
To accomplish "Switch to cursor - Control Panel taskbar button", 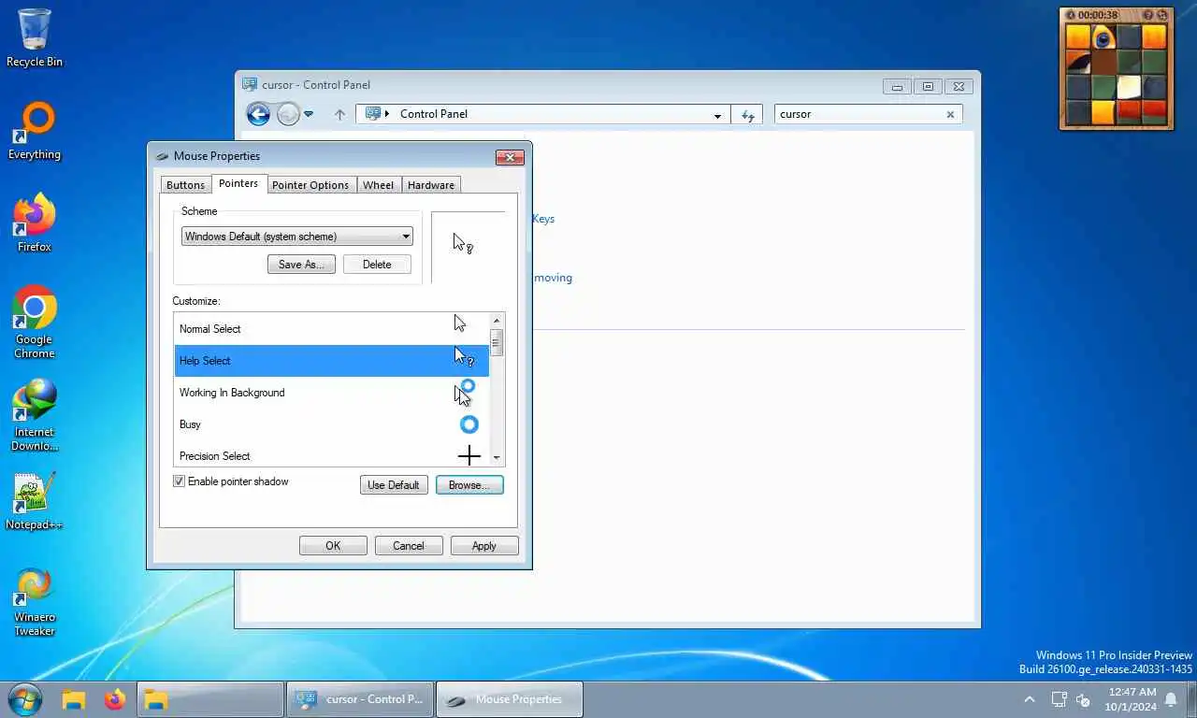I will click(x=361, y=699).
